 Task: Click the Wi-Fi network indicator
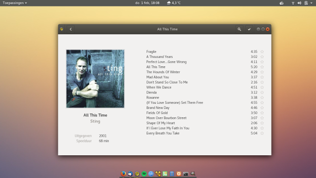click(293, 3)
